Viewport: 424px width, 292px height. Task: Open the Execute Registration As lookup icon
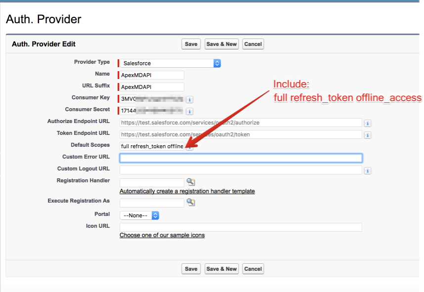[191, 202]
